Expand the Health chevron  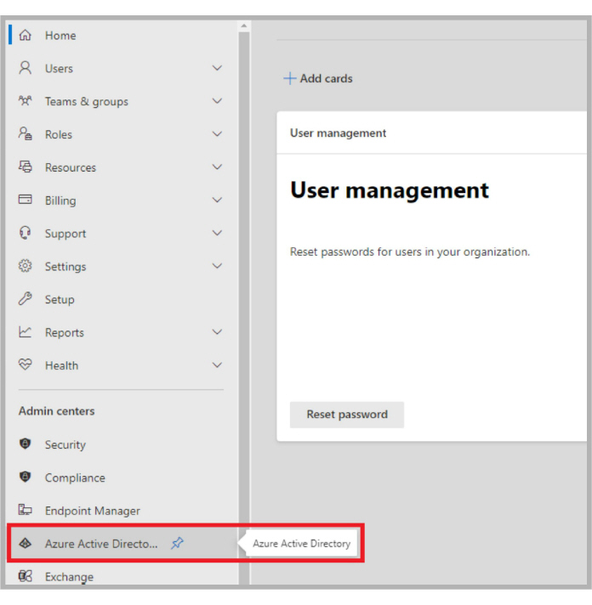(x=218, y=365)
